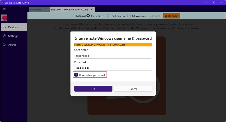Click the Password input field
226x122 pixels.
pos(113,68)
